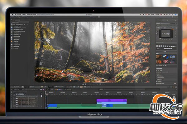Screen dimensions: 187x124
Task: Open the pink flowers thumbnail in the right panel
Action: tap(165, 62)
